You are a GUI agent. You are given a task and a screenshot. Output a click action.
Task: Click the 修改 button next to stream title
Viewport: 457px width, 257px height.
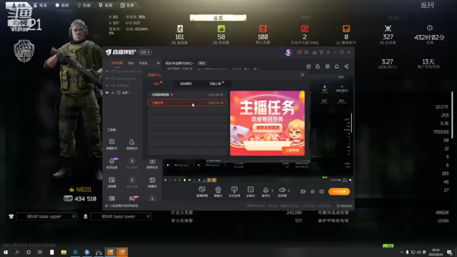[202, 63]
